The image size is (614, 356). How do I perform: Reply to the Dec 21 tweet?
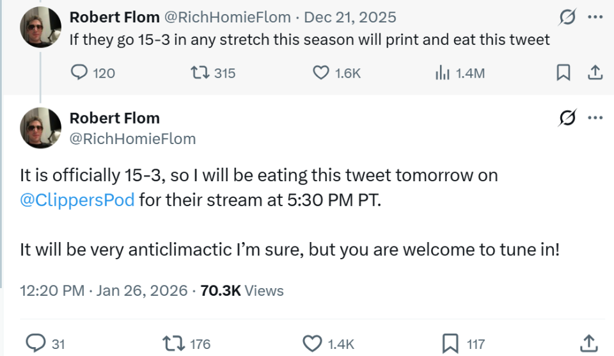(x=79, y=73)
